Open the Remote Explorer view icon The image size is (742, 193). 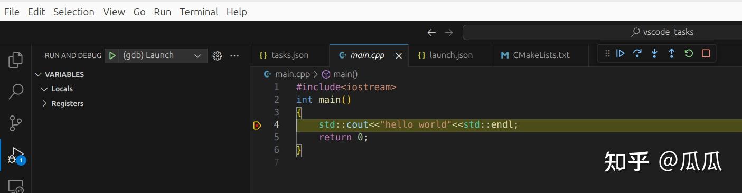tap(16, 187)
